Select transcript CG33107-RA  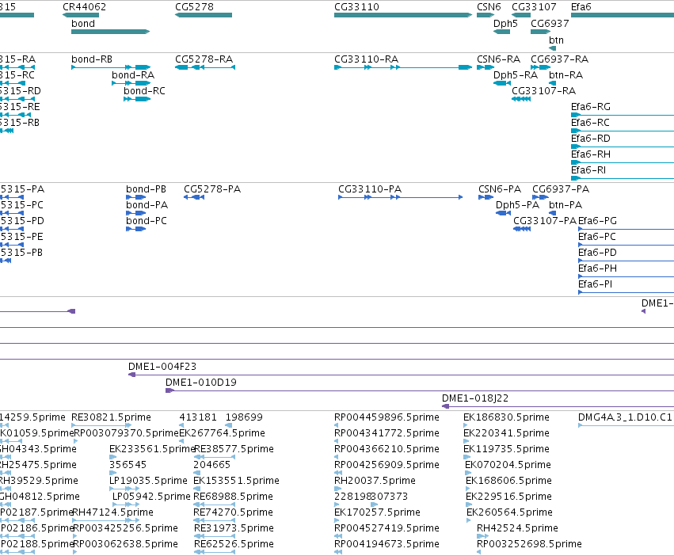click(521, 99)
